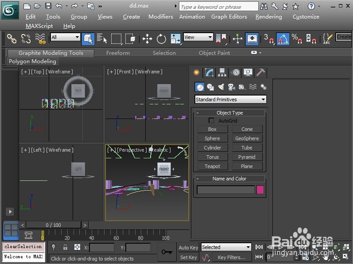Choose Rectangular Selection Region tool
The width and height of the screenshot is (353, 264).
pyautogui.click(x=116, y=39)
